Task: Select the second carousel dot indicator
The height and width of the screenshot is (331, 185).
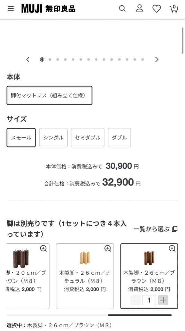Action: (50, 59)
